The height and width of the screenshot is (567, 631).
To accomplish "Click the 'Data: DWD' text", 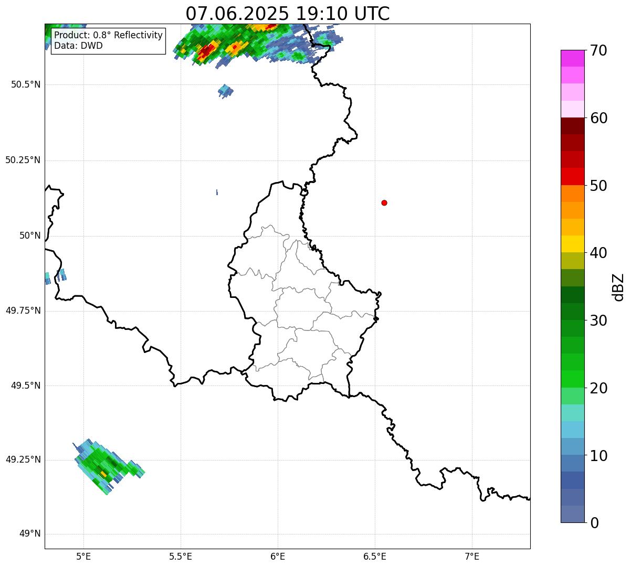I will click(x=78, y=46).
